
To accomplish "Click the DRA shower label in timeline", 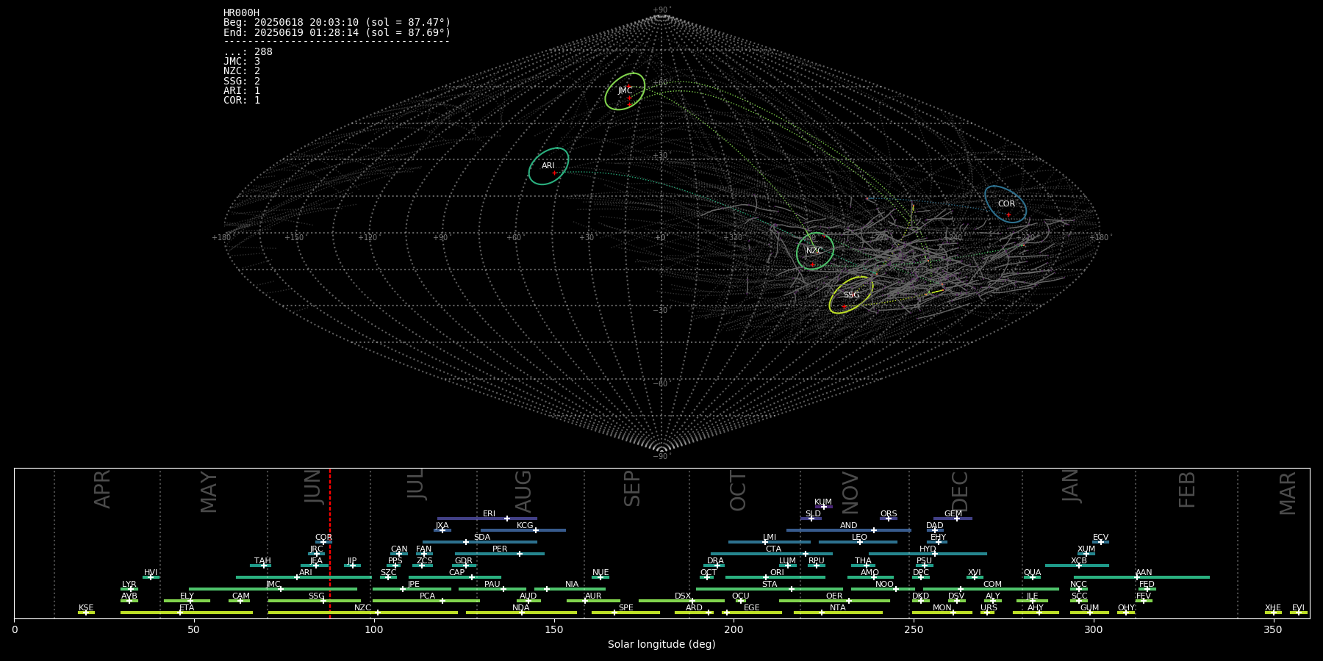I will pos(715,561).
